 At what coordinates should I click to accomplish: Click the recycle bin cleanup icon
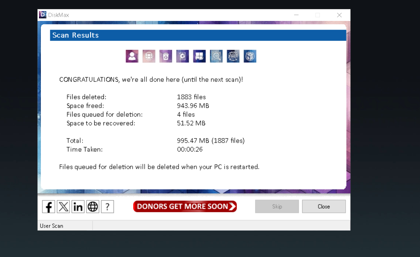(x=166, y=56)
